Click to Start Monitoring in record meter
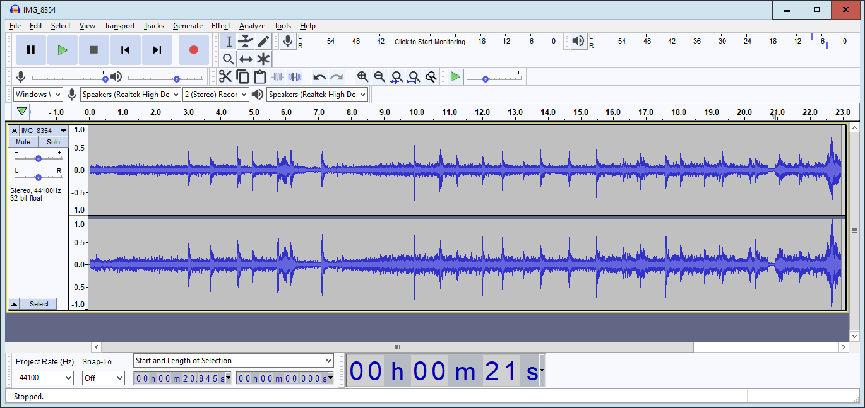 click(429, 42)
